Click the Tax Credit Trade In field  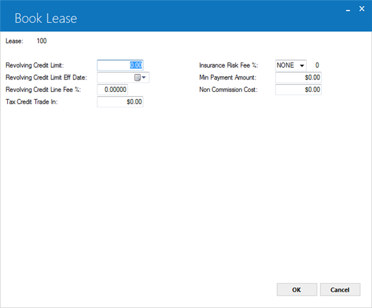coord(120,102)
